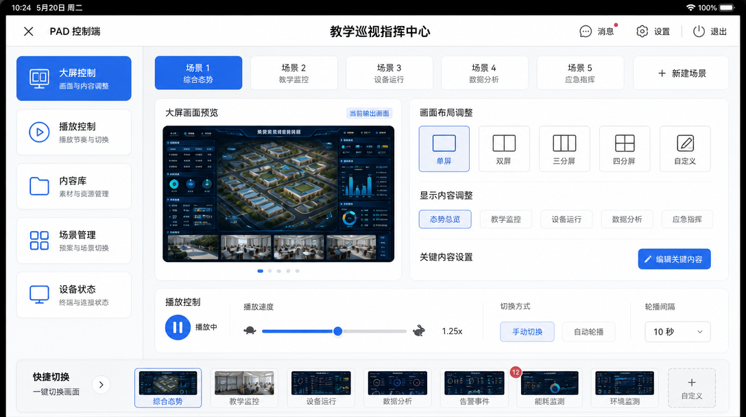Select 设备运行 display content chip
The image size is (746, 417).
point(566,219)
